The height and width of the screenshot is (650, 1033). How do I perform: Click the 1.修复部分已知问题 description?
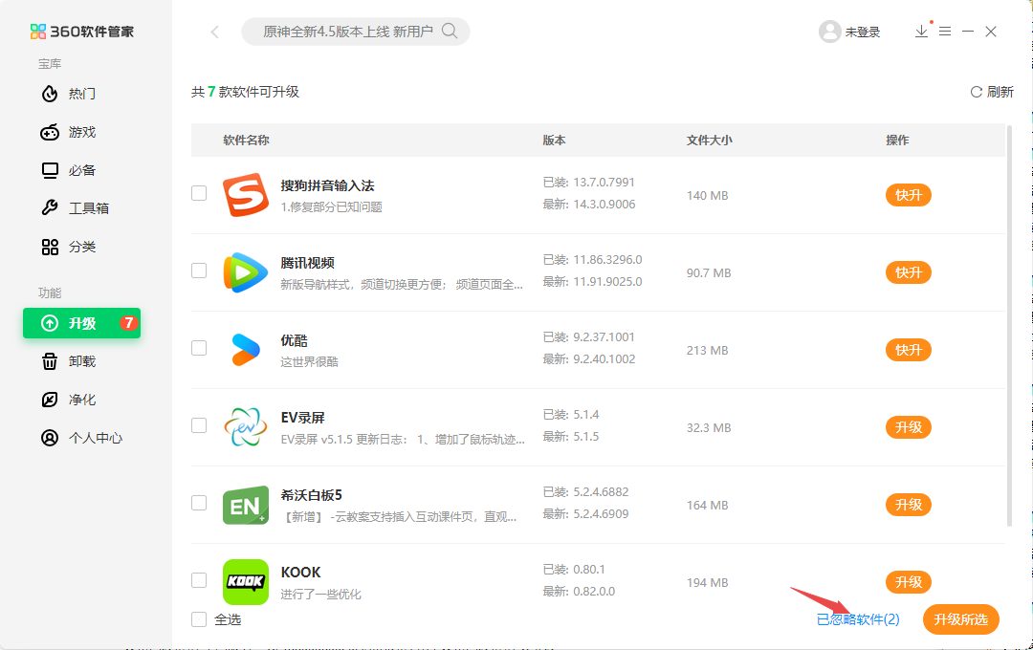point(331,206)
